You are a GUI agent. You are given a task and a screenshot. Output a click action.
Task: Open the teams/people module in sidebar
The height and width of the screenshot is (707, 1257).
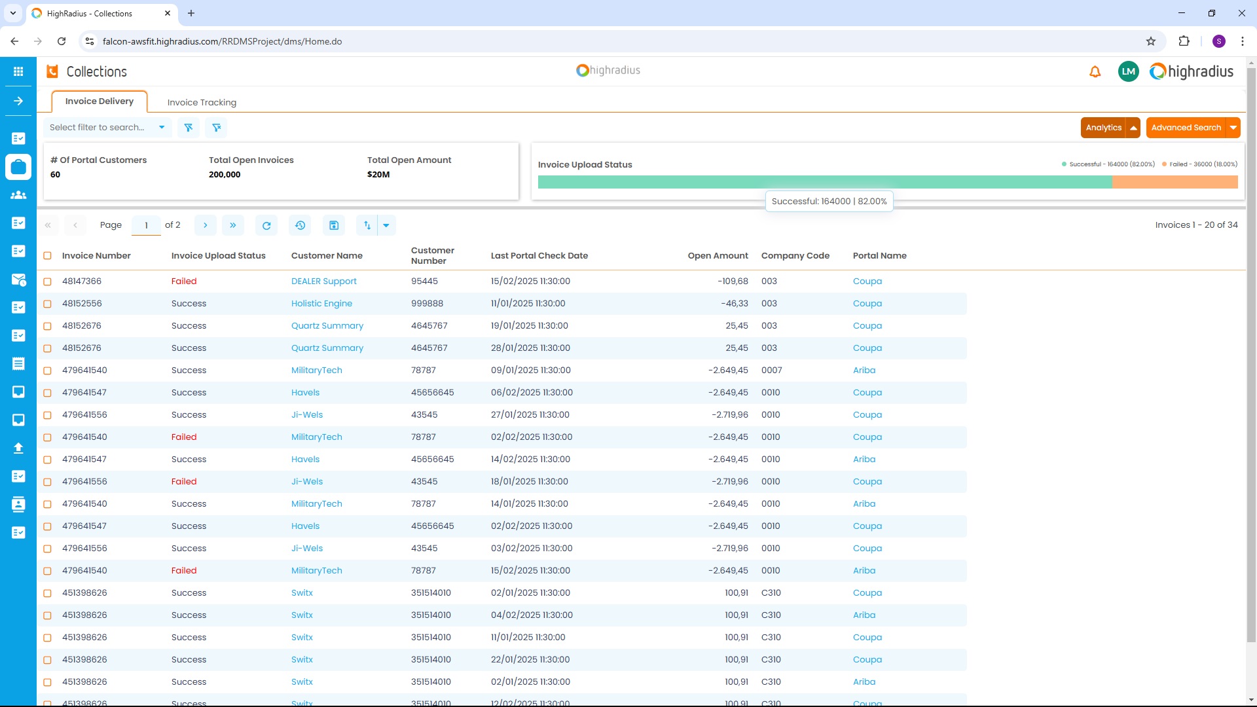(x=18, y=195)
